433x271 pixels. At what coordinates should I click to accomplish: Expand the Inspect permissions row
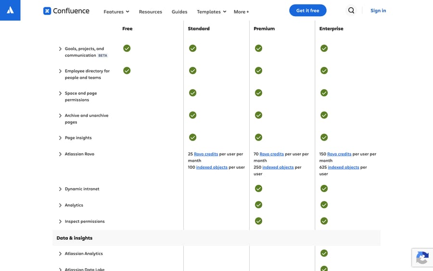pos(60,221)
